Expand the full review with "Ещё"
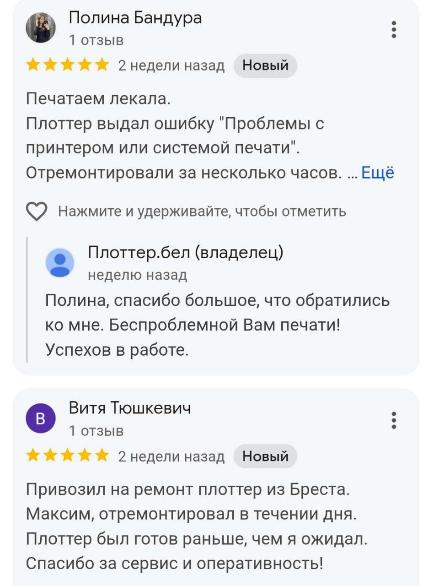 tap(377, 173)
